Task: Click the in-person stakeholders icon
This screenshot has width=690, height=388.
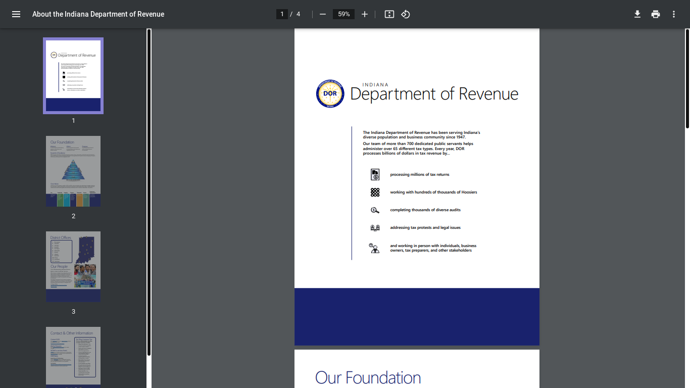Action: [x=374, y=248]
